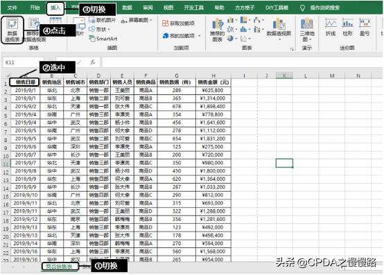
Task: Click the fx insert function icon
Action: pos(93,62)
